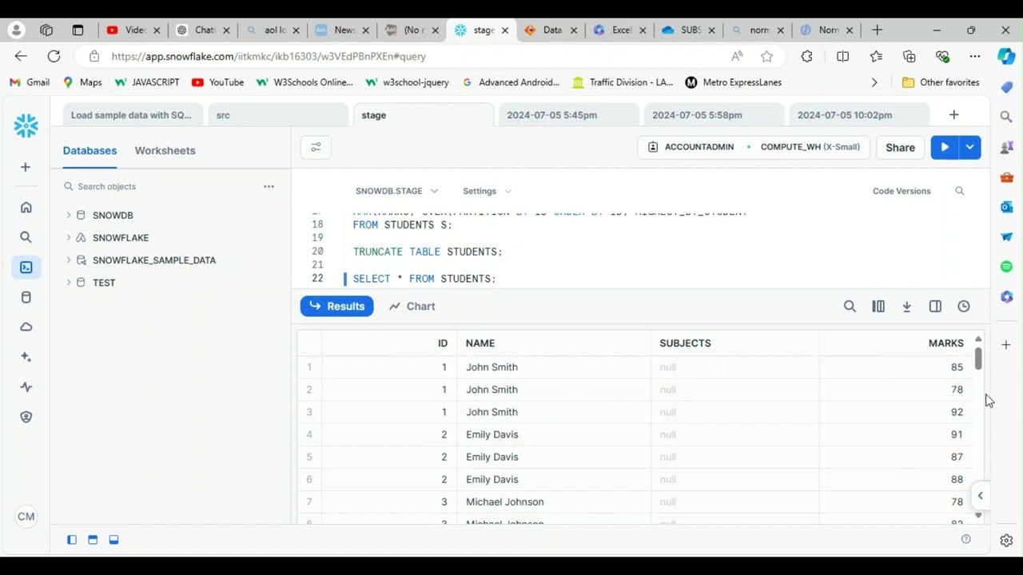Open the Admin shield icon
Image resolution: width=1023 pixels, height=575 pixels.
(26, 417)
